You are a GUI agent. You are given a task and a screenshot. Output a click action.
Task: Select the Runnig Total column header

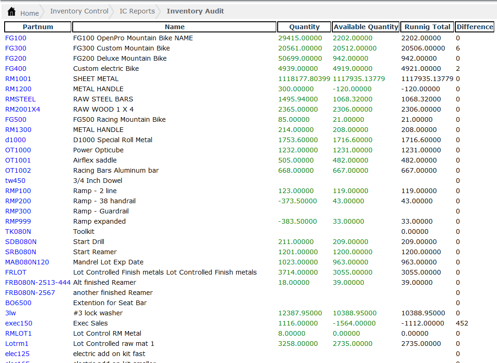(427, 27)
